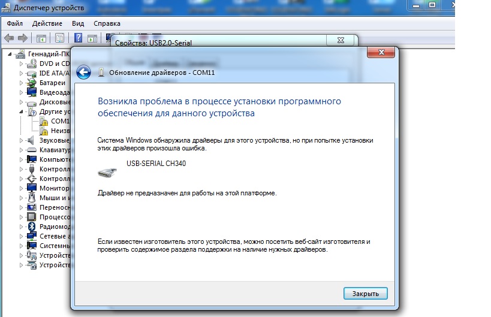
Task: Toggle the show/hide console tree toolbar icon
Action: coord(41,38)
